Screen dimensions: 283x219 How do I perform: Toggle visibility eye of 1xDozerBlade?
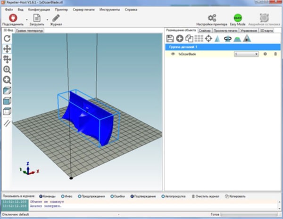(173, 55)
